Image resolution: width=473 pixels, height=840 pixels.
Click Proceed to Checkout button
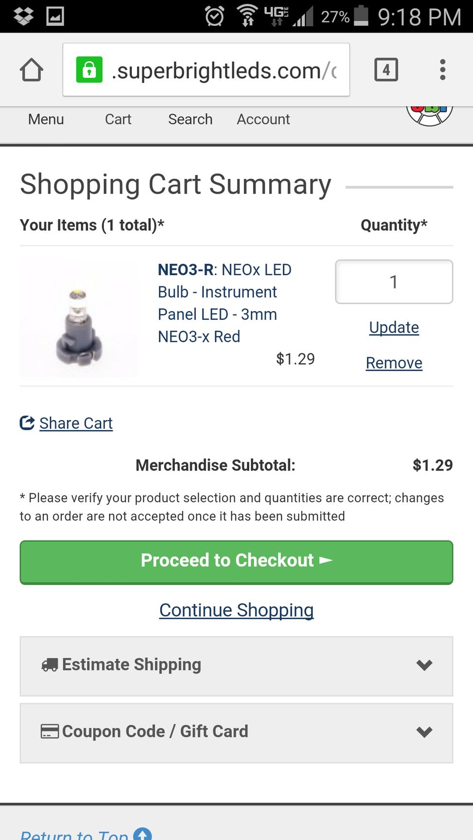(236, 562)
